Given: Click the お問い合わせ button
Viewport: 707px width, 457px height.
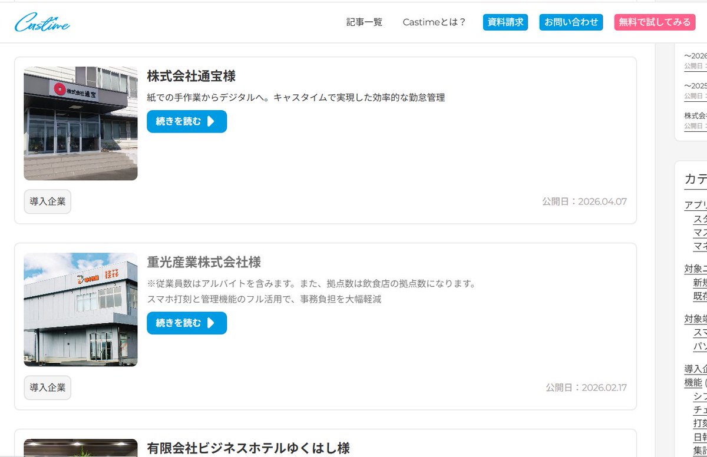Looking at the screenshot, I should [571, 22].
